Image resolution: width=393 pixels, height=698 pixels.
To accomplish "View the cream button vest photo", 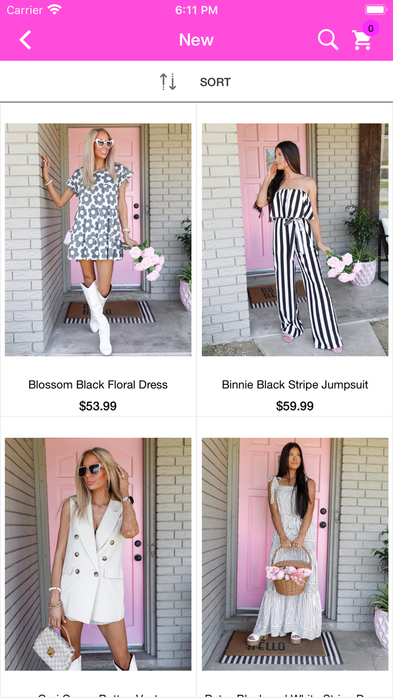I will [98, 554].
